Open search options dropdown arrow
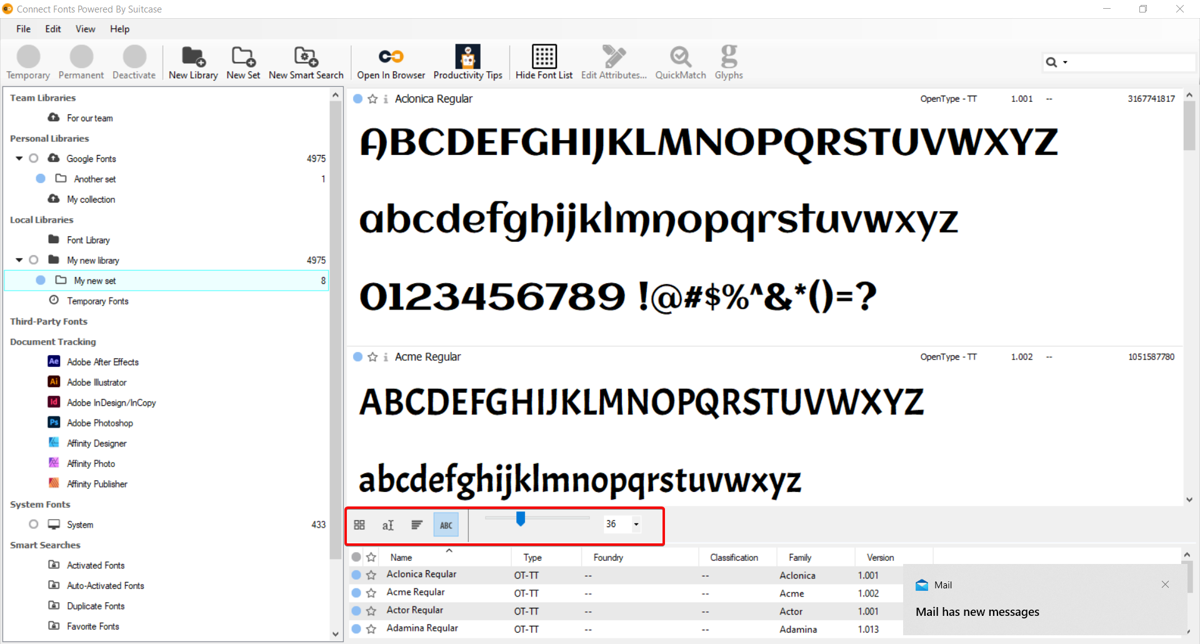The height and width of the screenshot is (644, 1200). pos(1065,62)
